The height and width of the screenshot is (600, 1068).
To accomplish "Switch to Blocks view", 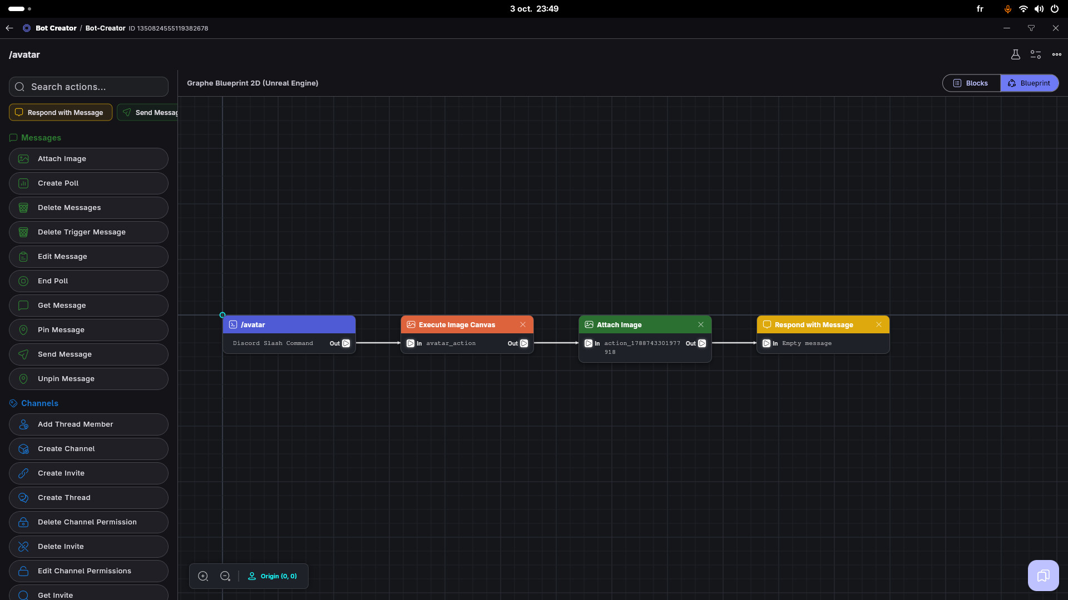I will [x=971, y=83].
